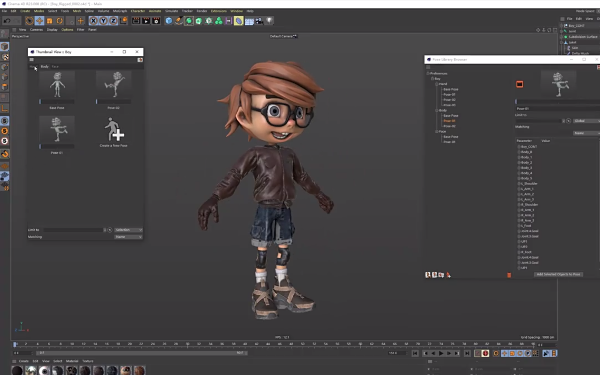Add a Camera object
600x375 pixels.
pos(259,21)
